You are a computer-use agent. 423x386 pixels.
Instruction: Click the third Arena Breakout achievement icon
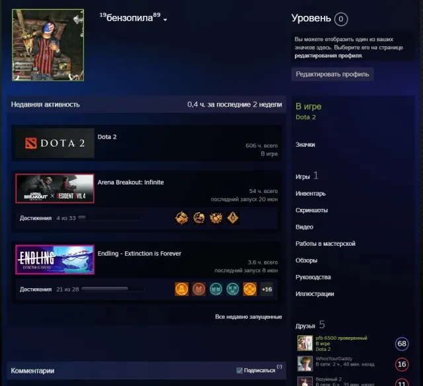216,218
